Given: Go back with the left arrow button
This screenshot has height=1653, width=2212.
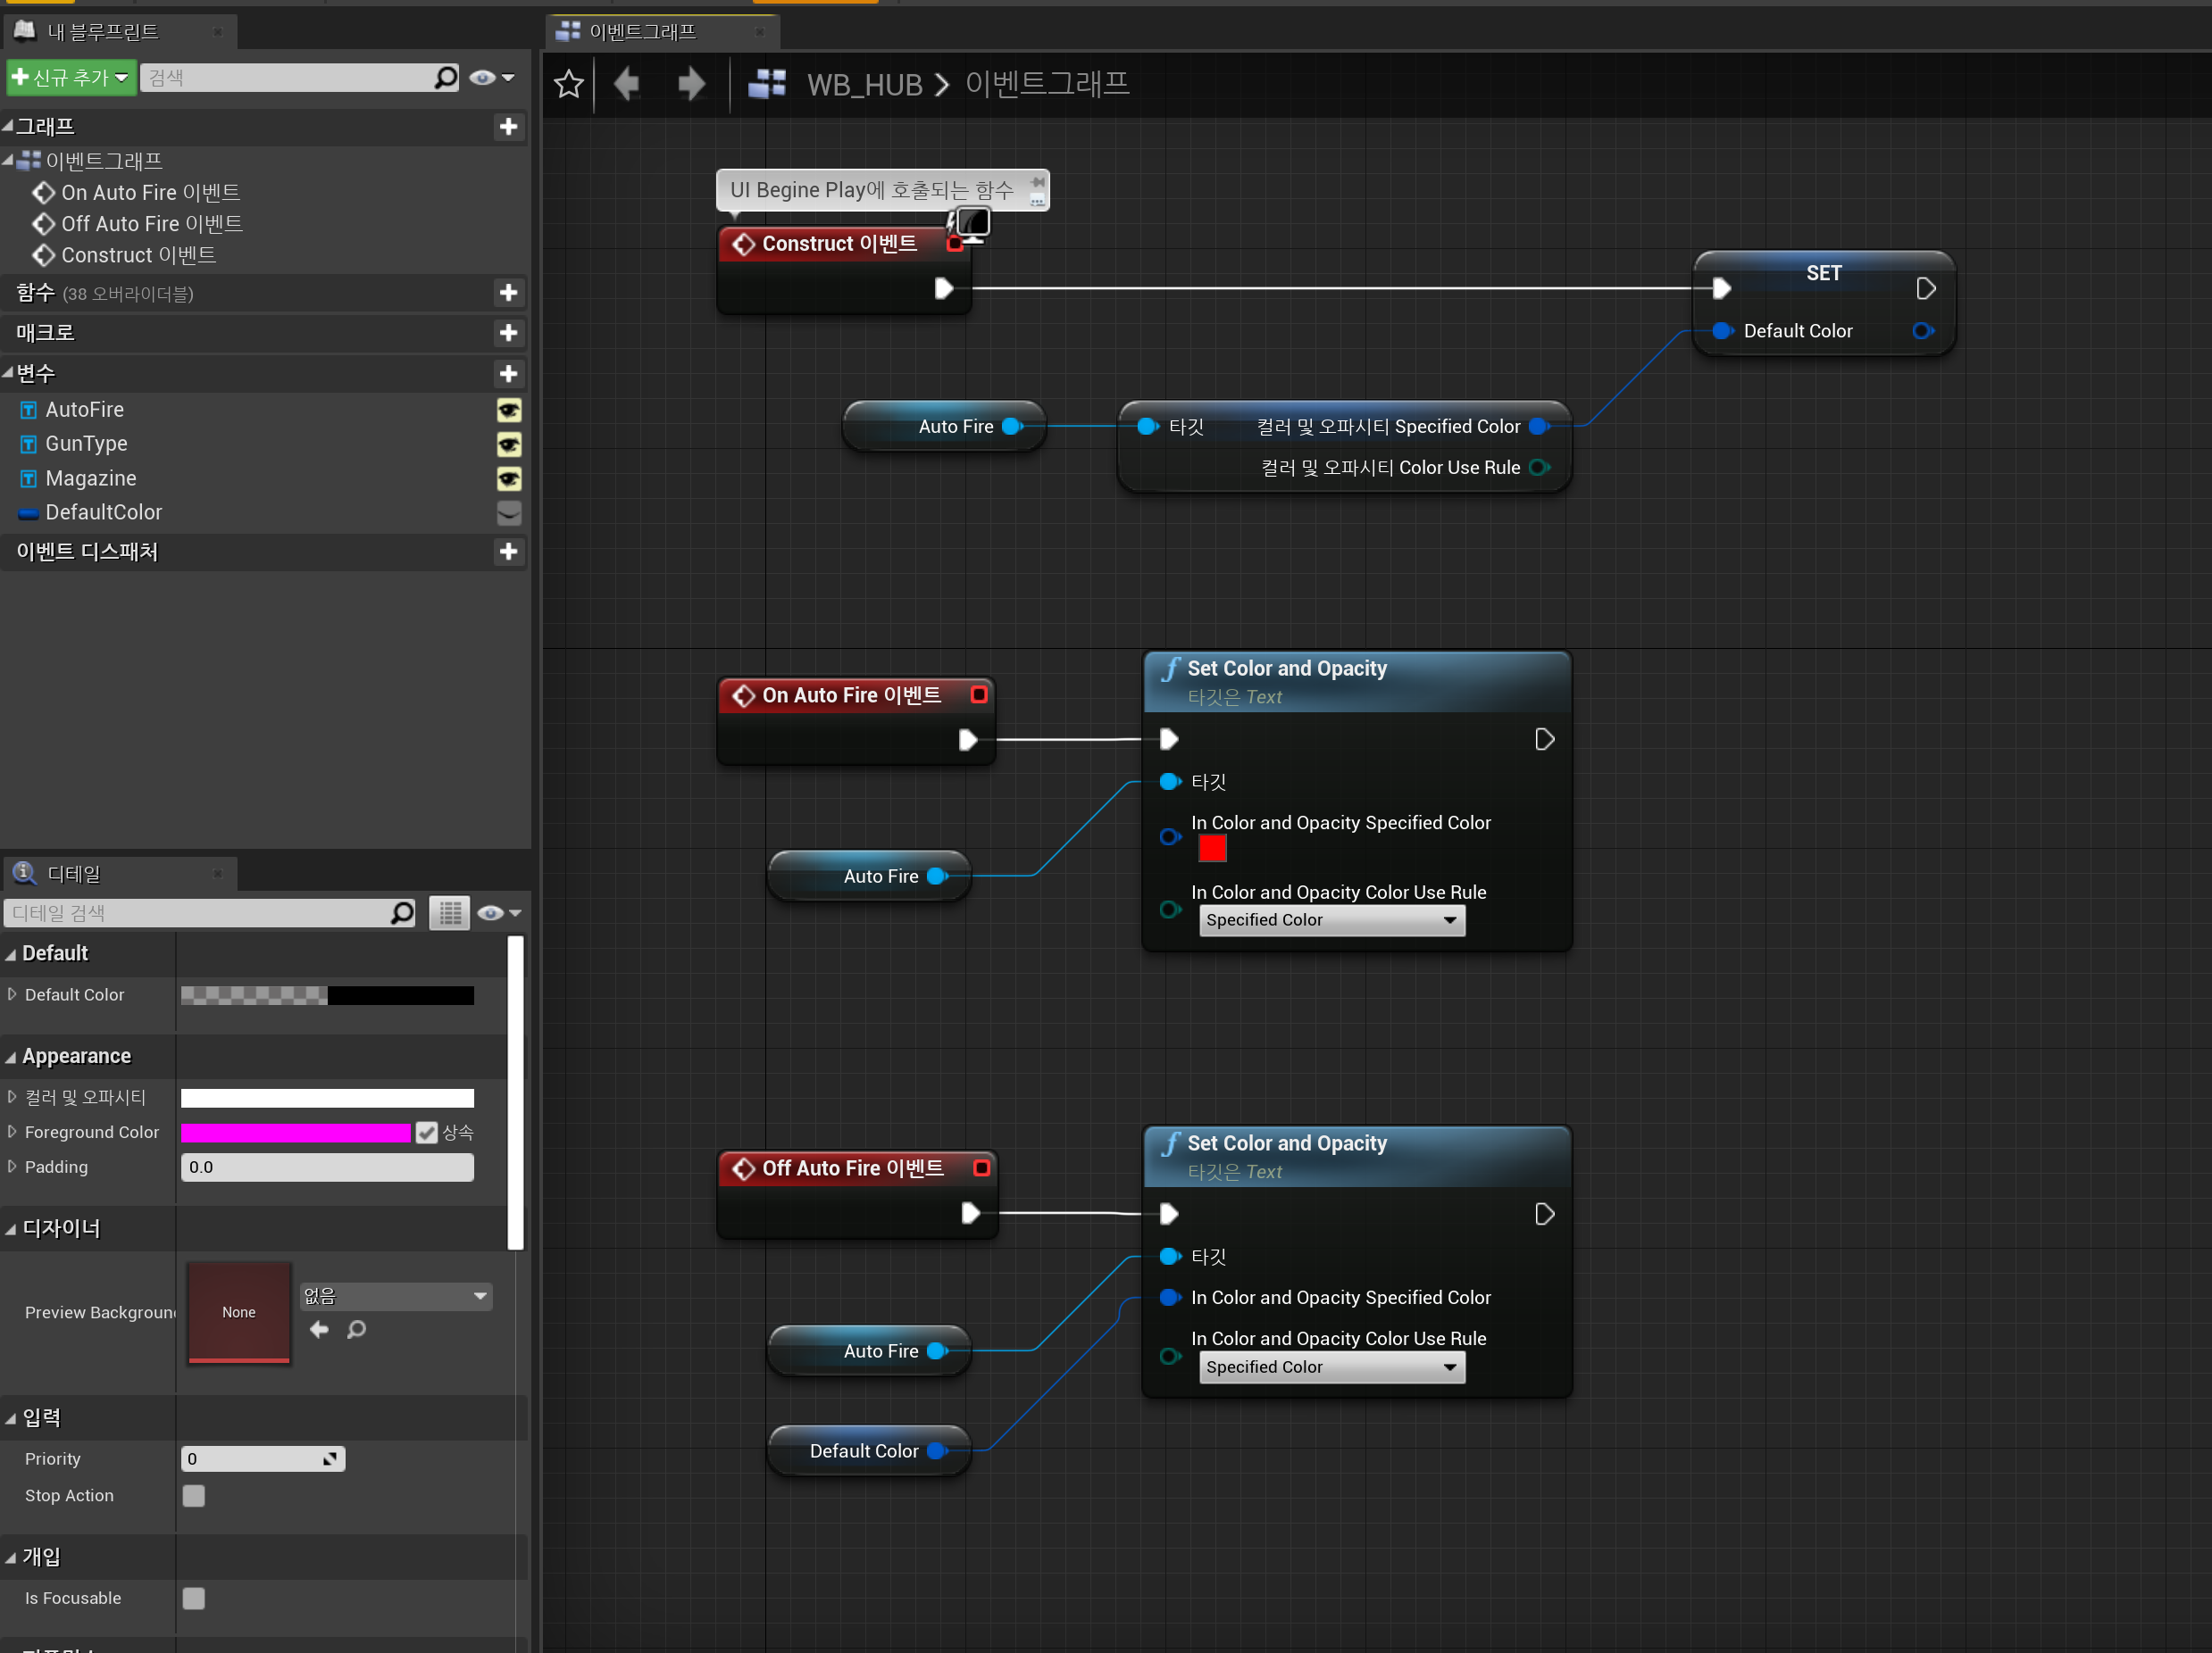Looking at the screenshot, I should click(627, 84).
